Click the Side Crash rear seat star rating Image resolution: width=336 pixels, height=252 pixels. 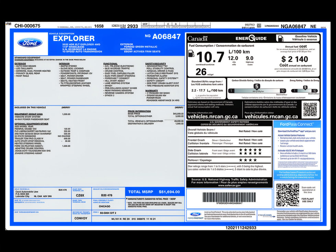pyautogui.click(x=250, y=153)
